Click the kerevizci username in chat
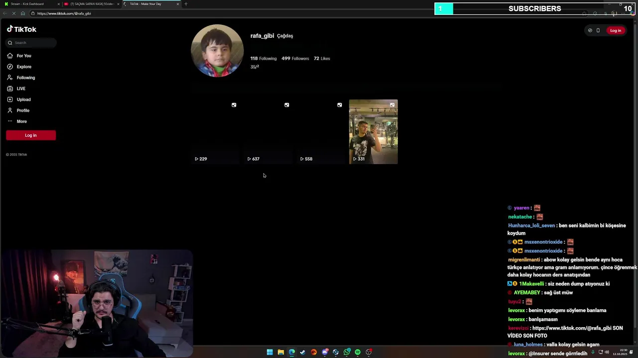Viewport: 638px width, 358px height. coord(518,328)
